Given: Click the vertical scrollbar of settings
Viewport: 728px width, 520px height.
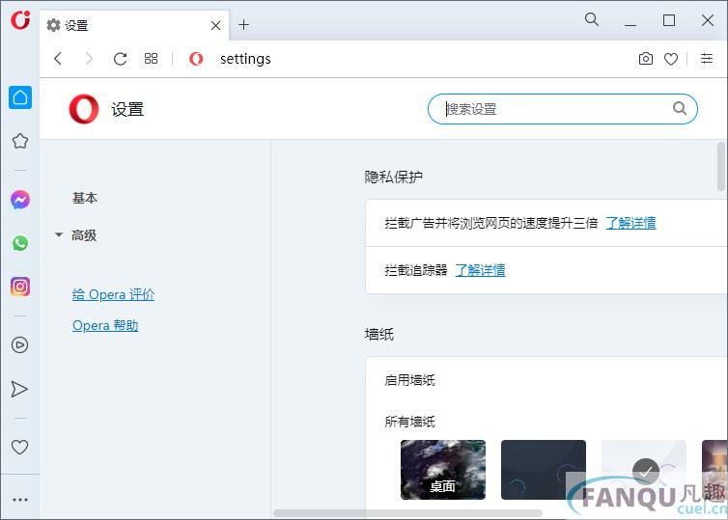Looking at the screenshot, I should pyautogui.click(x=721, y=167).
